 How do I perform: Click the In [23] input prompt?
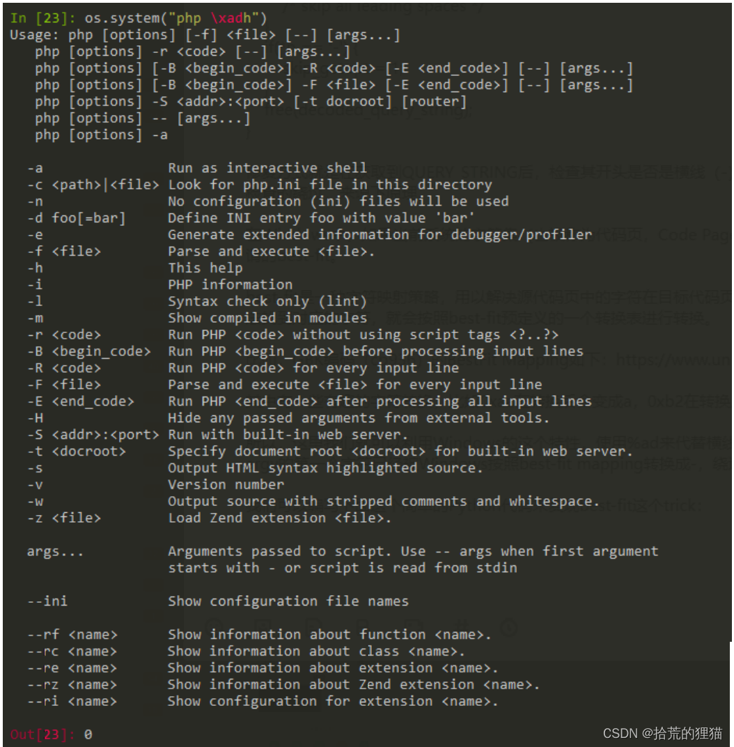42,18
